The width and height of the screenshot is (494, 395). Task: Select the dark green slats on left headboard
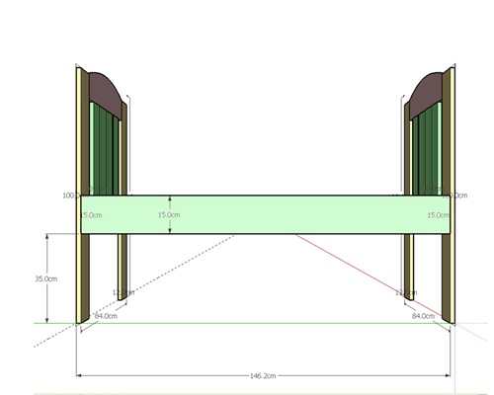point(104,151)
